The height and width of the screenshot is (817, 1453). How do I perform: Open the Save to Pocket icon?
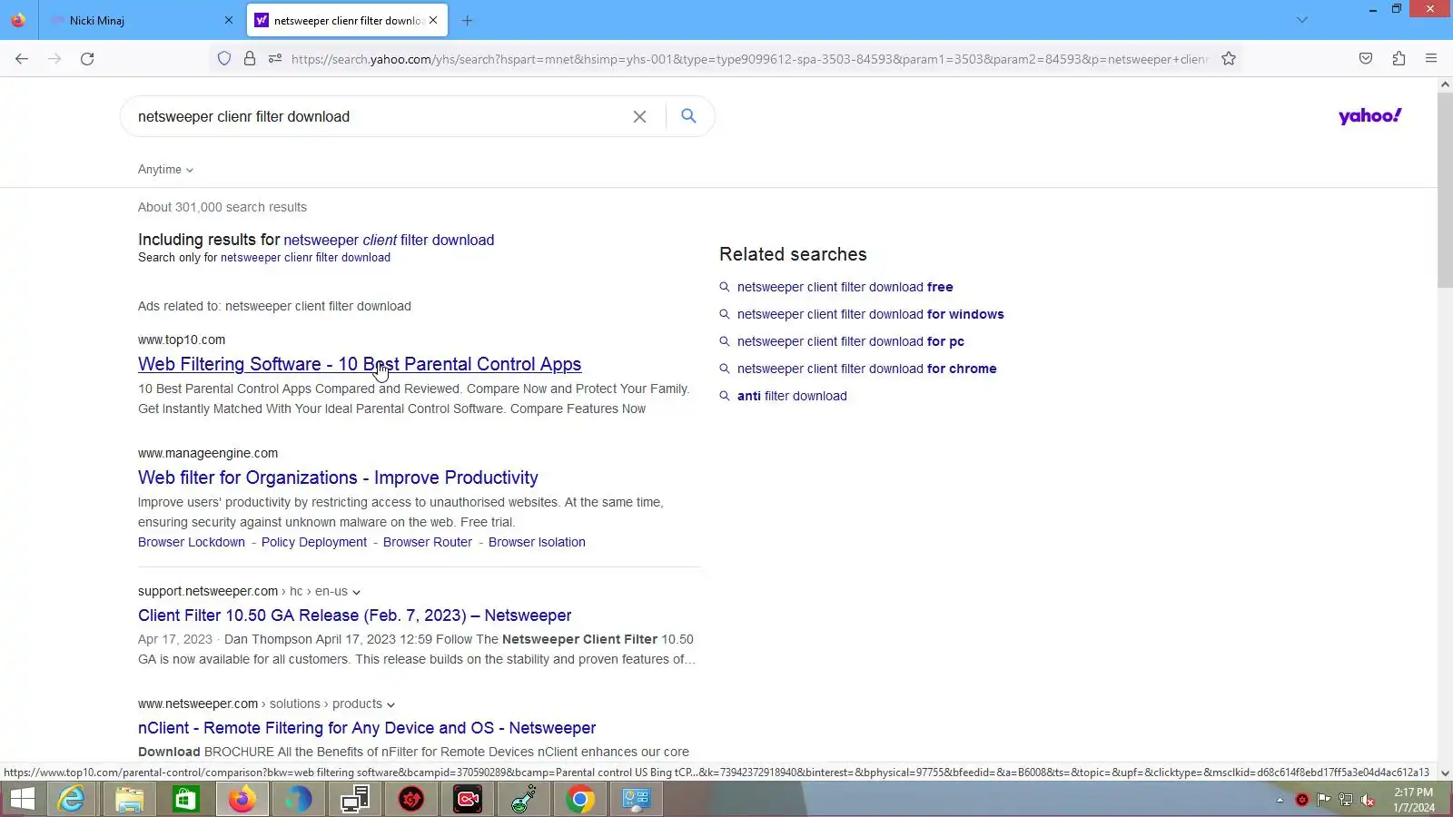coord(1366,59)
